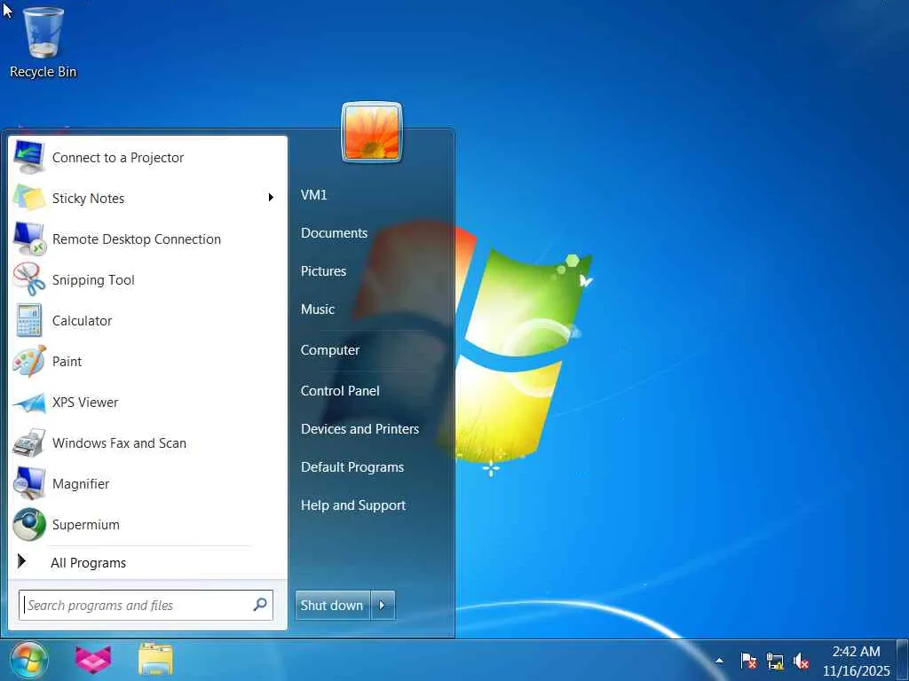The image size is (909, 681).
Task: Open the Snipping Tool scissors icon
Action: pyautogui.click(x=29, y=279)
